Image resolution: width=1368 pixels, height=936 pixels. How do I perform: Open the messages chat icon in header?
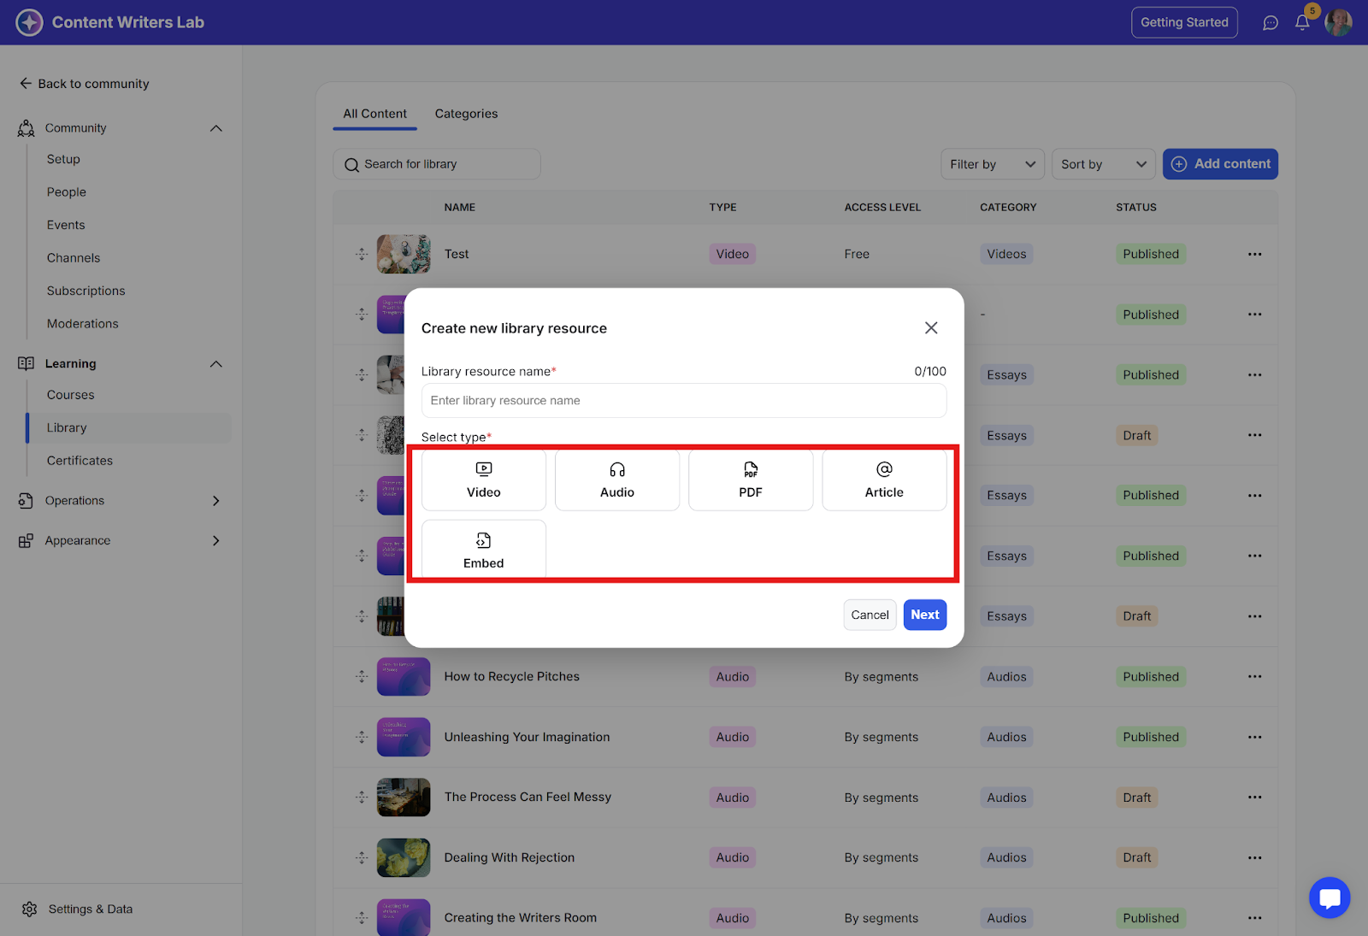click(x=1271, y=23)
